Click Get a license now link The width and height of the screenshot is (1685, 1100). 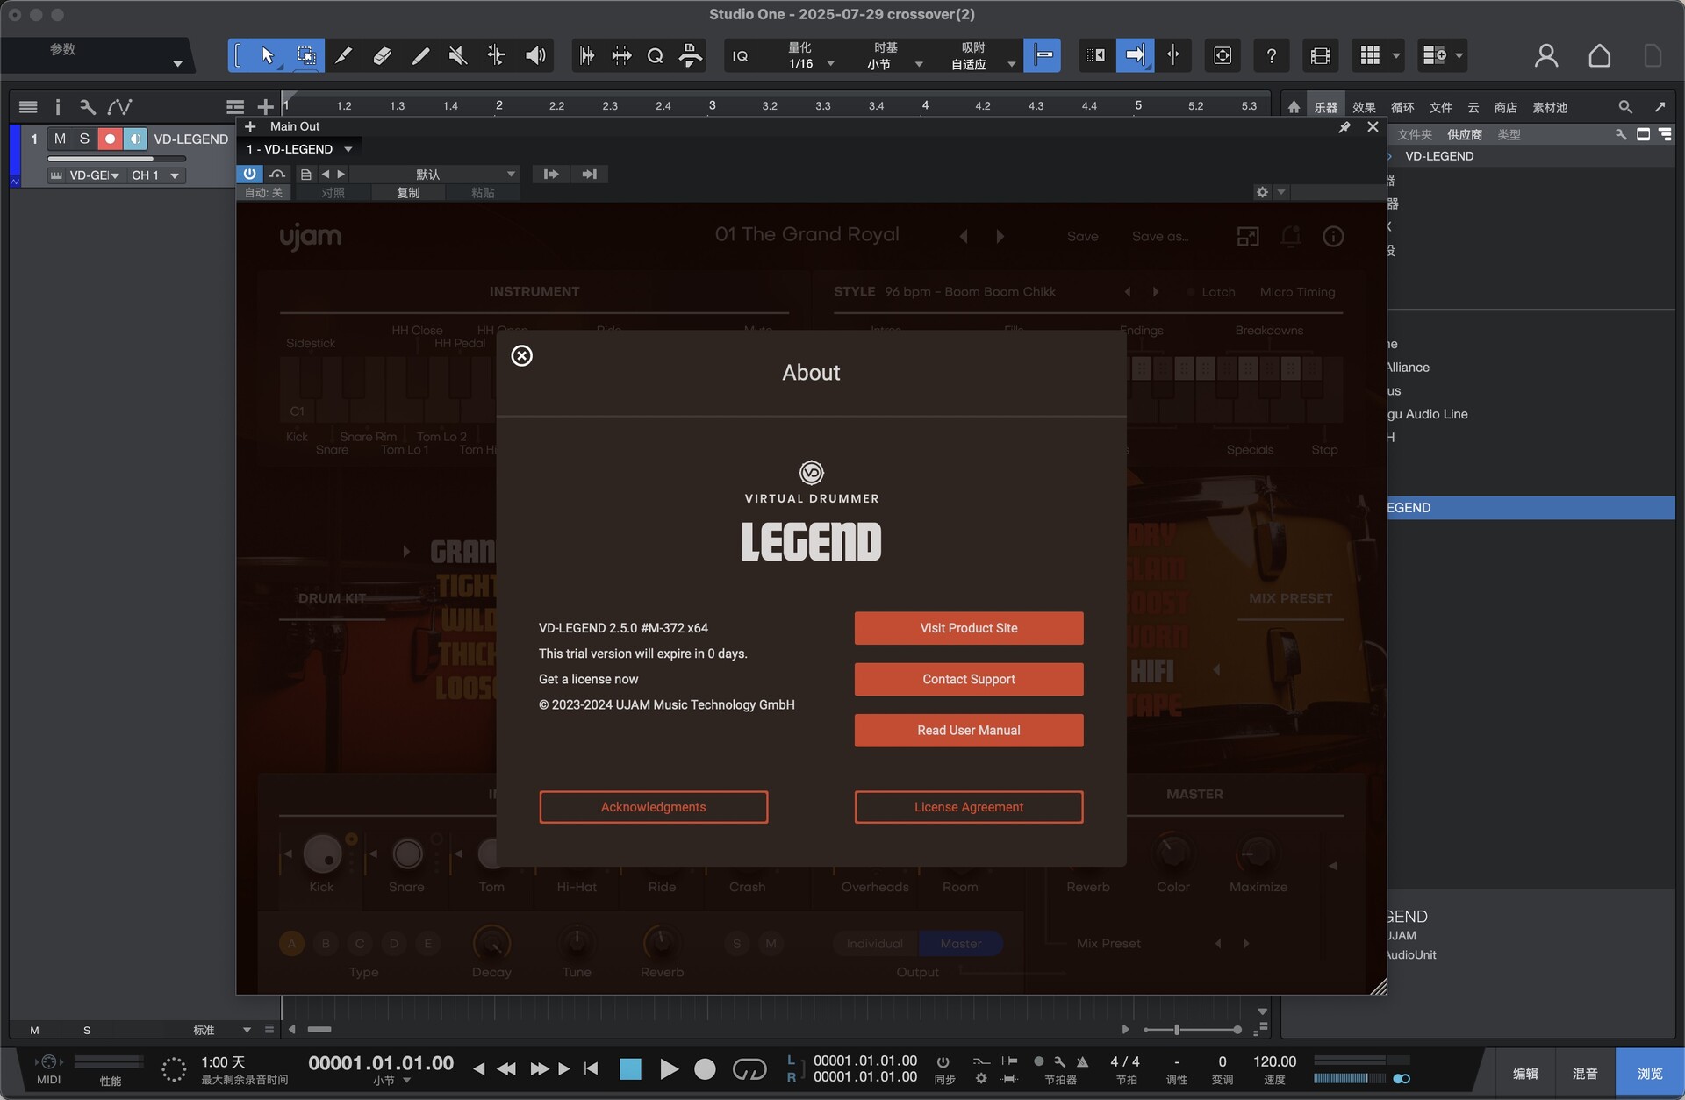tap(588, 679)
